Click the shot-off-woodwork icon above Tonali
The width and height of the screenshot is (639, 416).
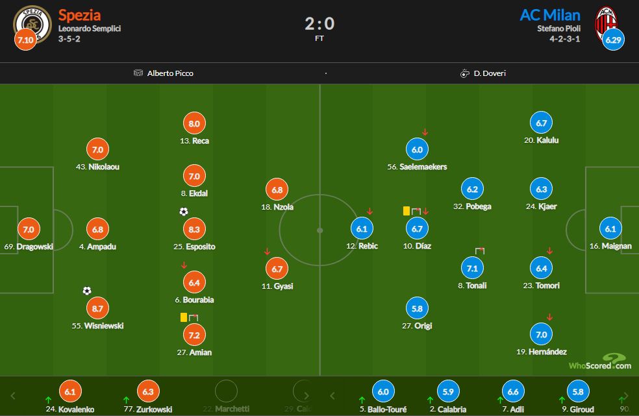[480, 251]
